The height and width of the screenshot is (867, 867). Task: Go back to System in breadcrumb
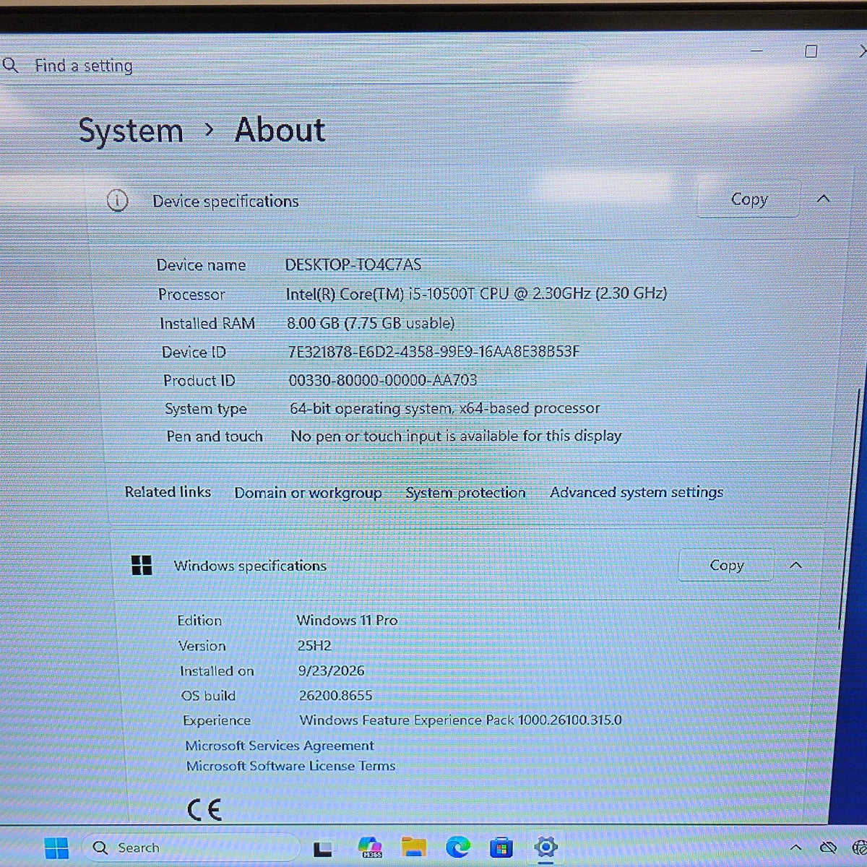(131, 131)
